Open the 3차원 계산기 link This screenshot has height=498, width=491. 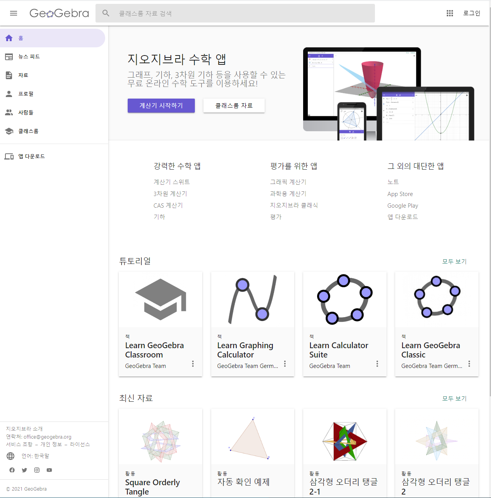click(170, 194)
